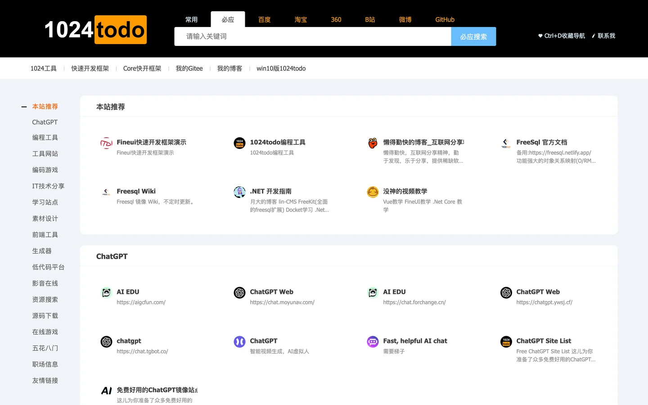
Task: Collapse the sidebar using the minus icon
Action: (24, 107)
